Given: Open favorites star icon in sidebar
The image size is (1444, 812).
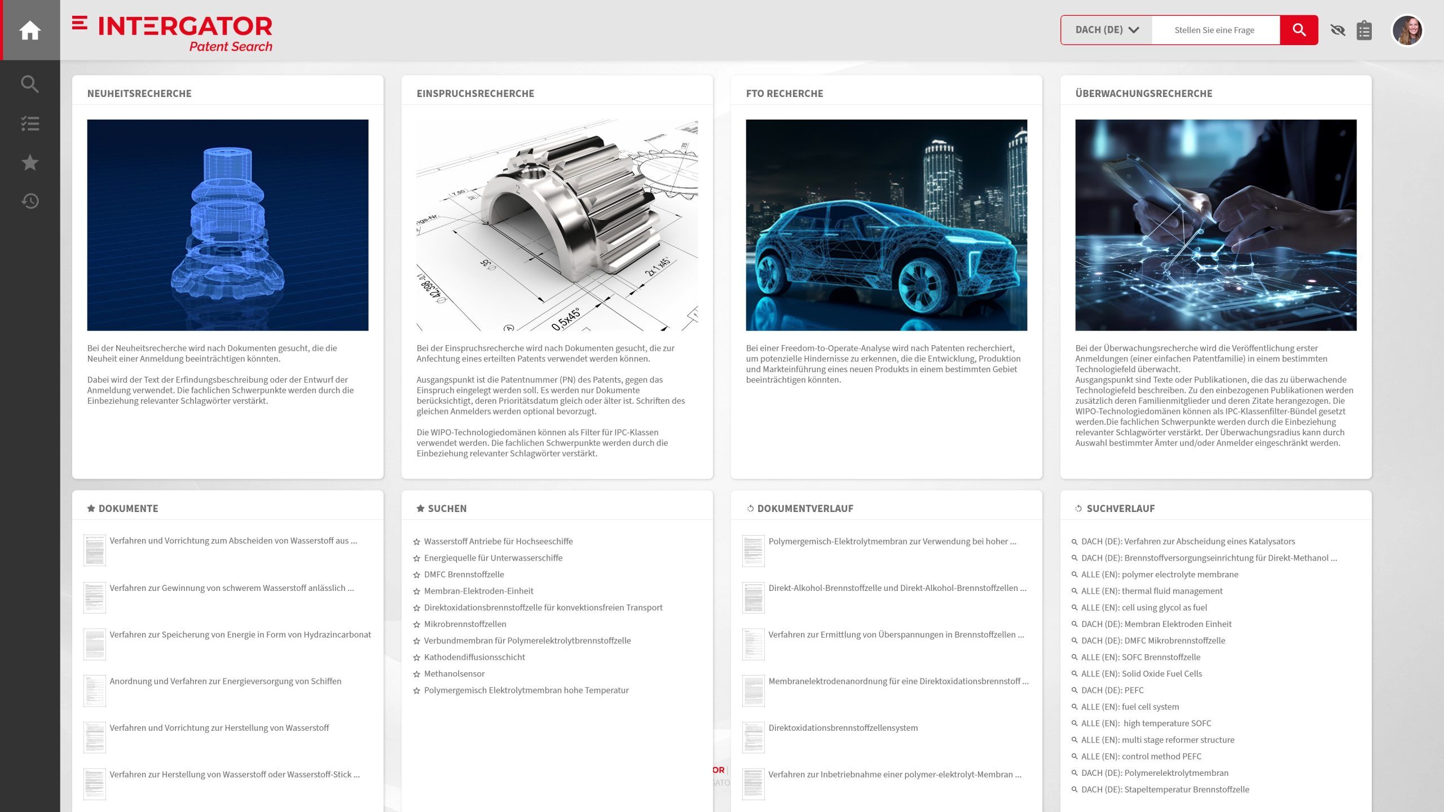Looking at the screenshot, I should (30, 162).
